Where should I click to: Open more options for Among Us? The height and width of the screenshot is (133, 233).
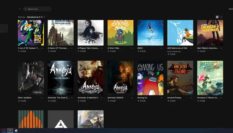[161, 98]
